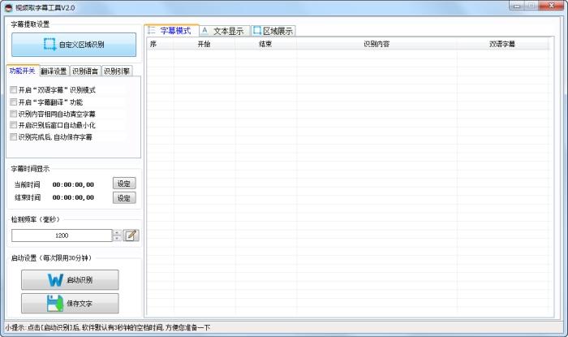Open the 识别引擎 tab
The image size is (568, 337).
pos(117,71)
